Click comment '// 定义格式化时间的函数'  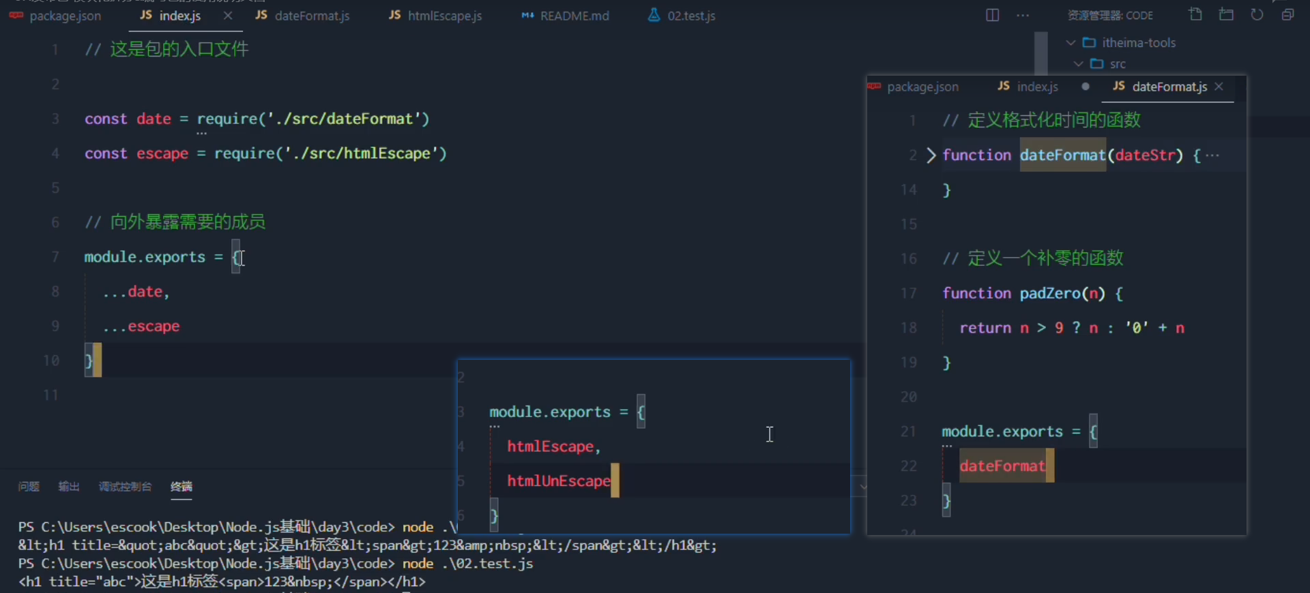(x=1041, y=121)
